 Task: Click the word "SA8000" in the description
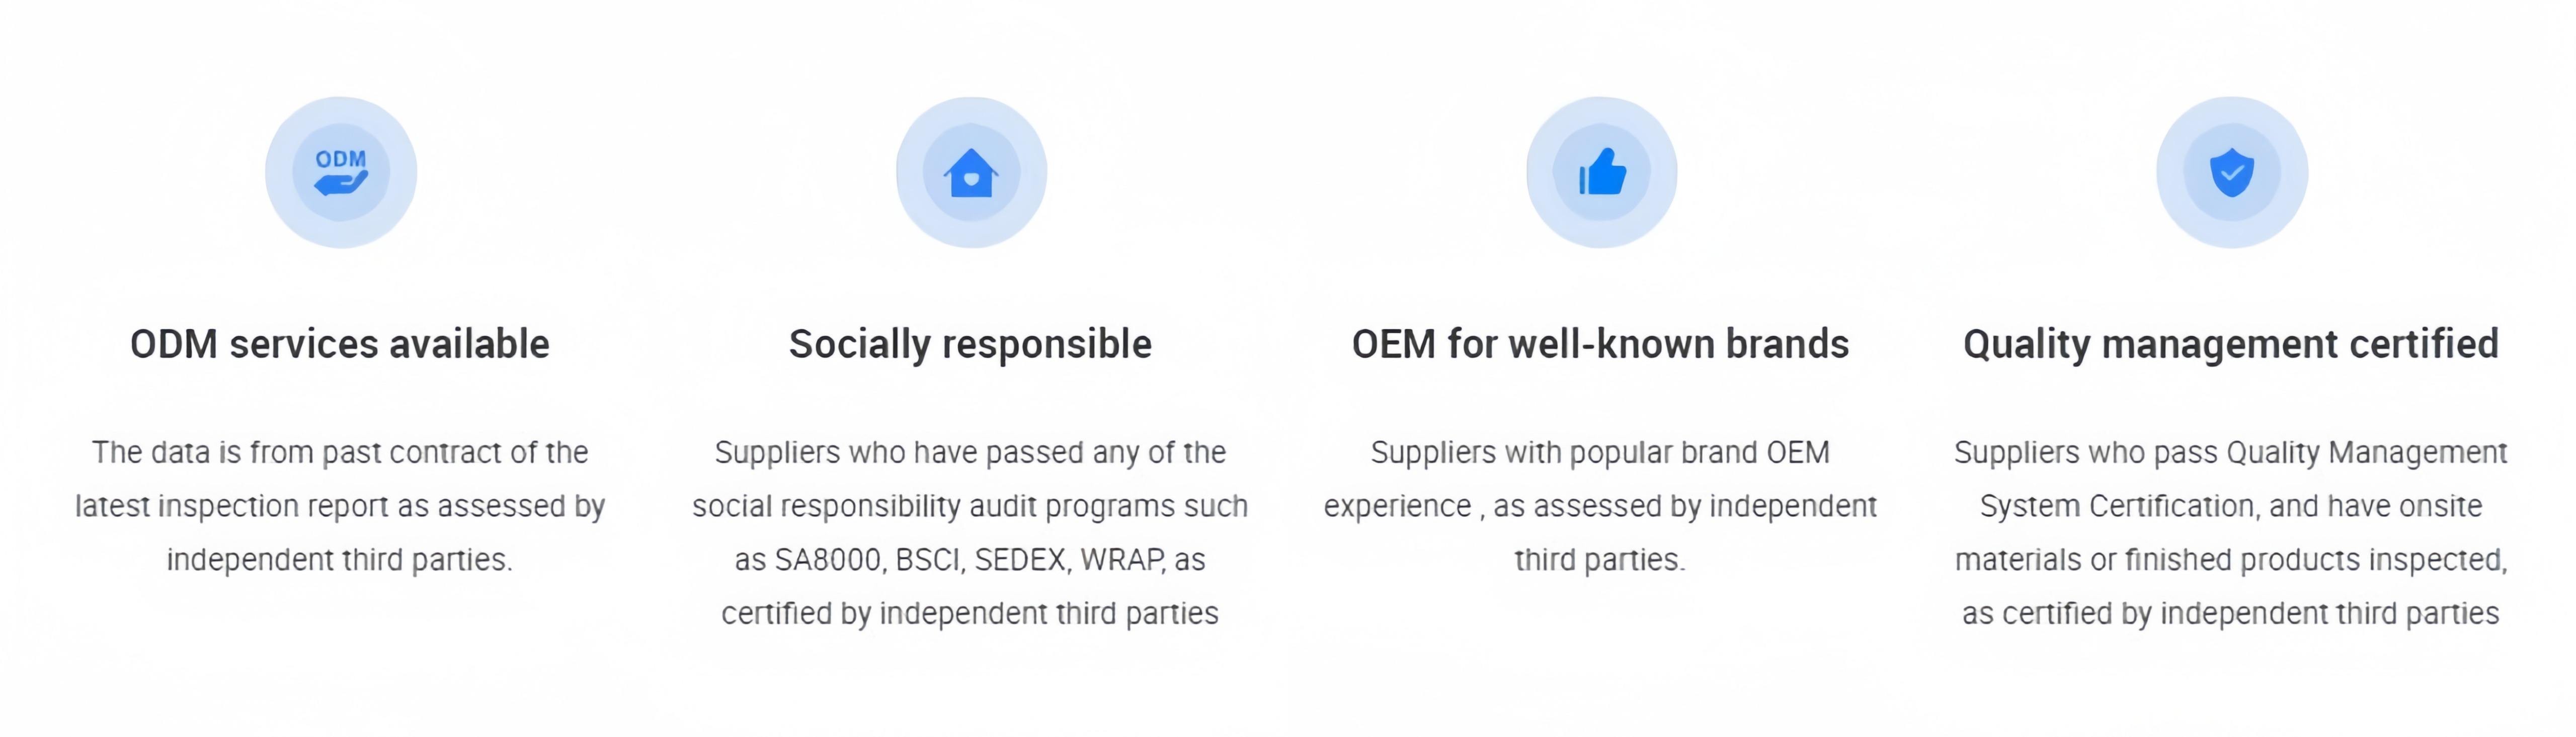point(829,560)
